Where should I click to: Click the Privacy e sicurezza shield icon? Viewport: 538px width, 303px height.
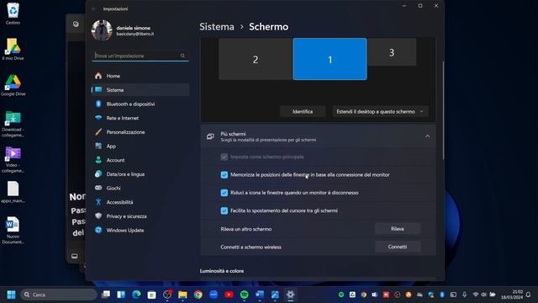98,216
